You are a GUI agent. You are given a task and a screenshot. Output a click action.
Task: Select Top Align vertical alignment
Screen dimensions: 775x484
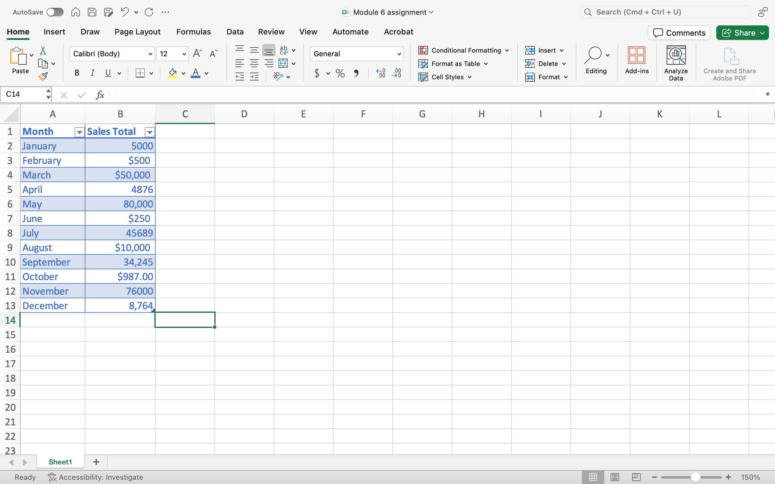point(239,50)
